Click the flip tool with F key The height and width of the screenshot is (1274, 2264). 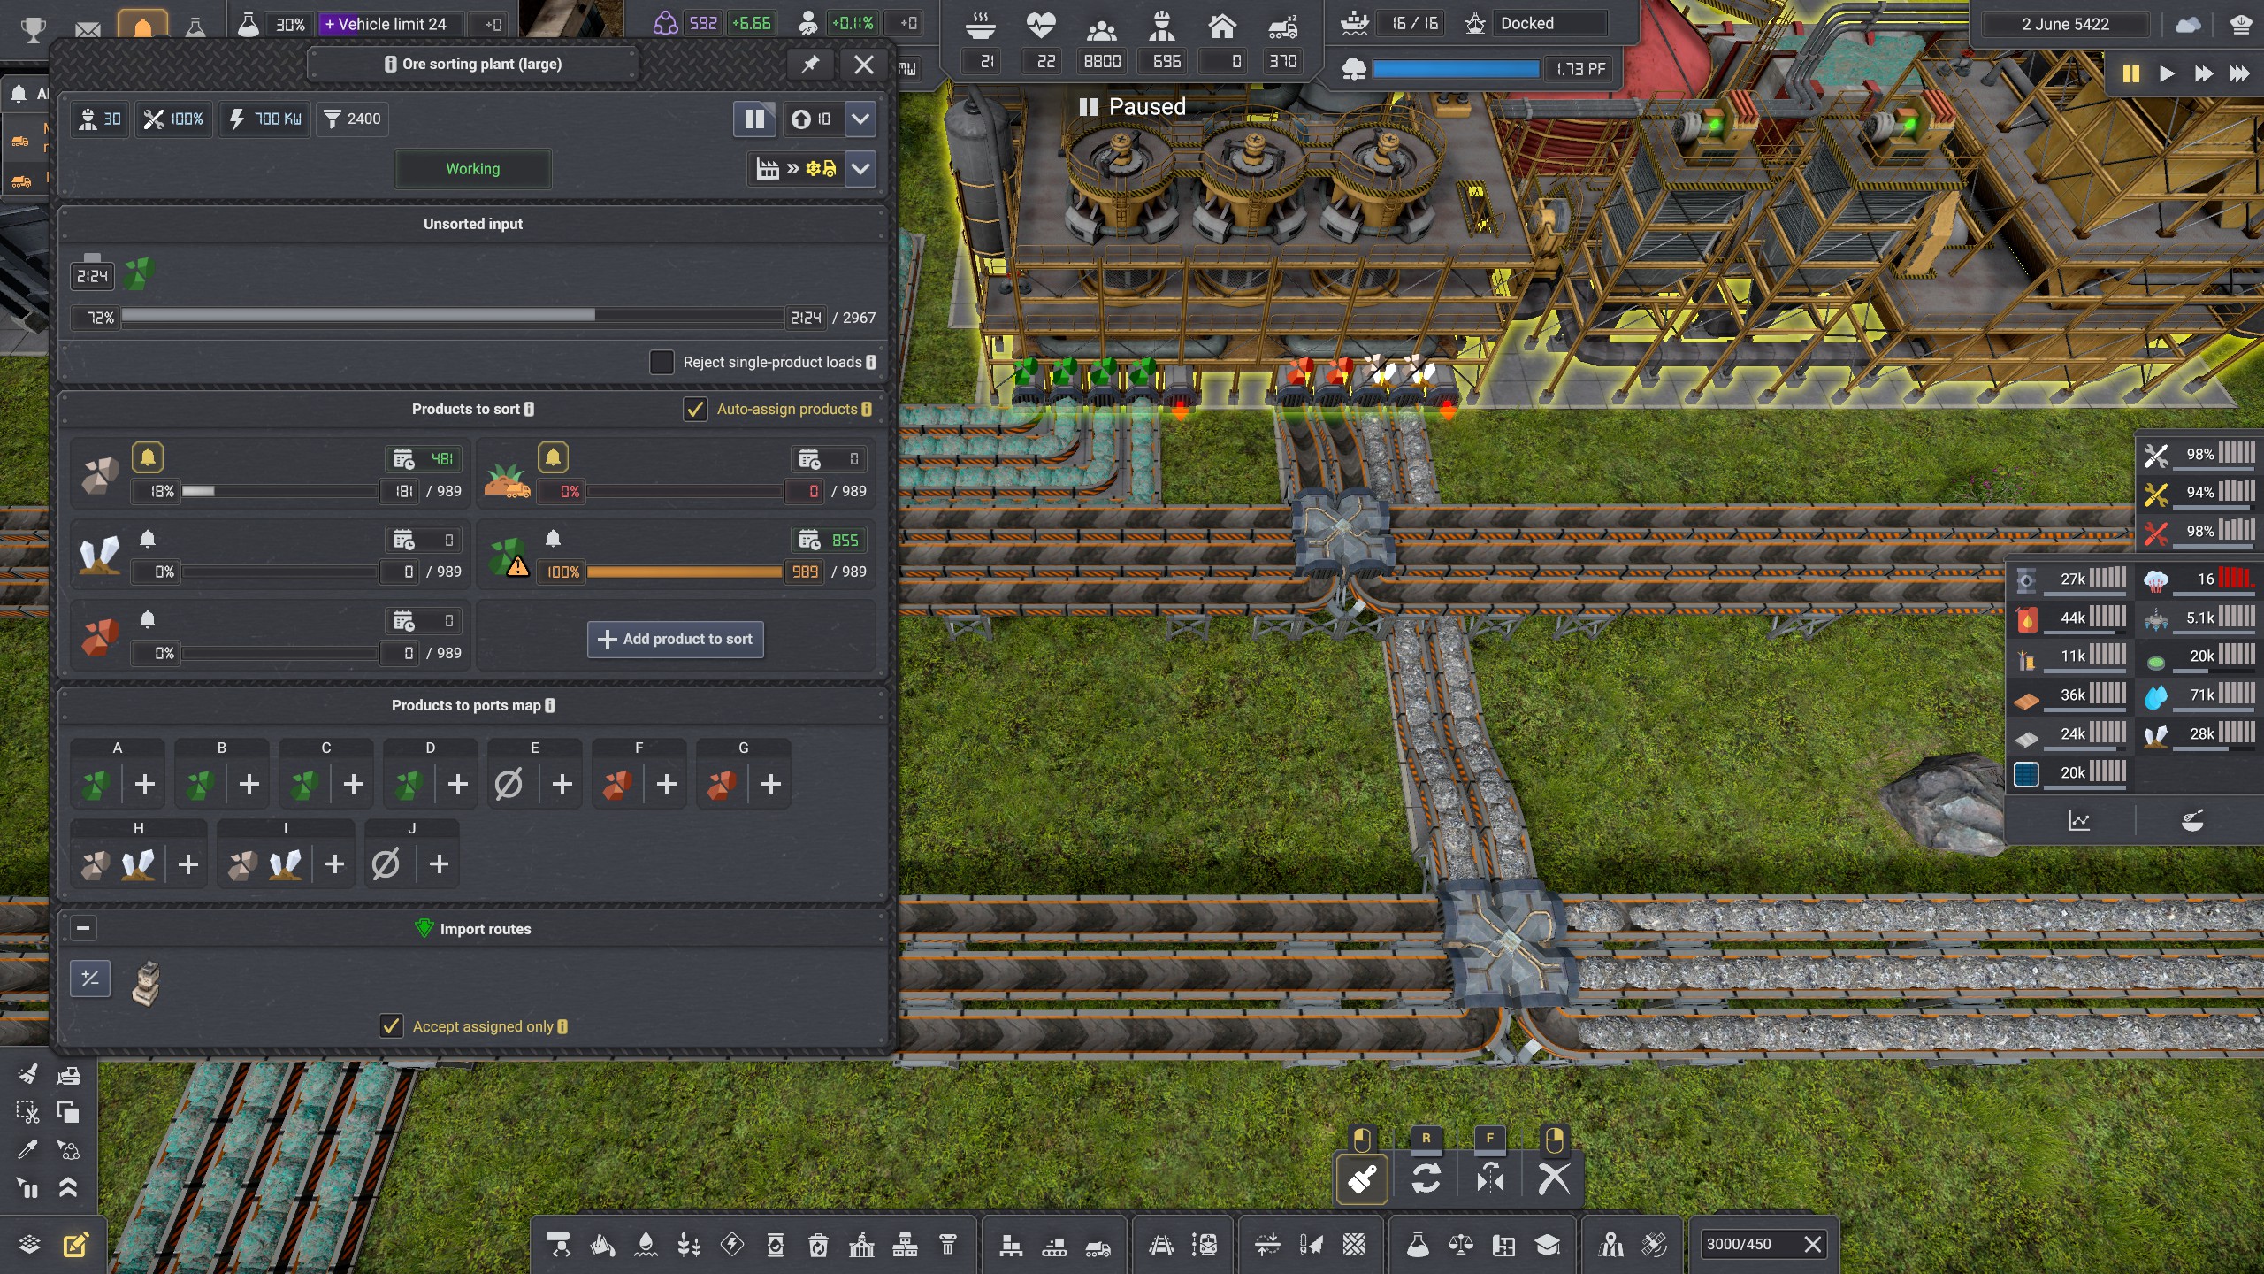click(x=1490, y=1179)
